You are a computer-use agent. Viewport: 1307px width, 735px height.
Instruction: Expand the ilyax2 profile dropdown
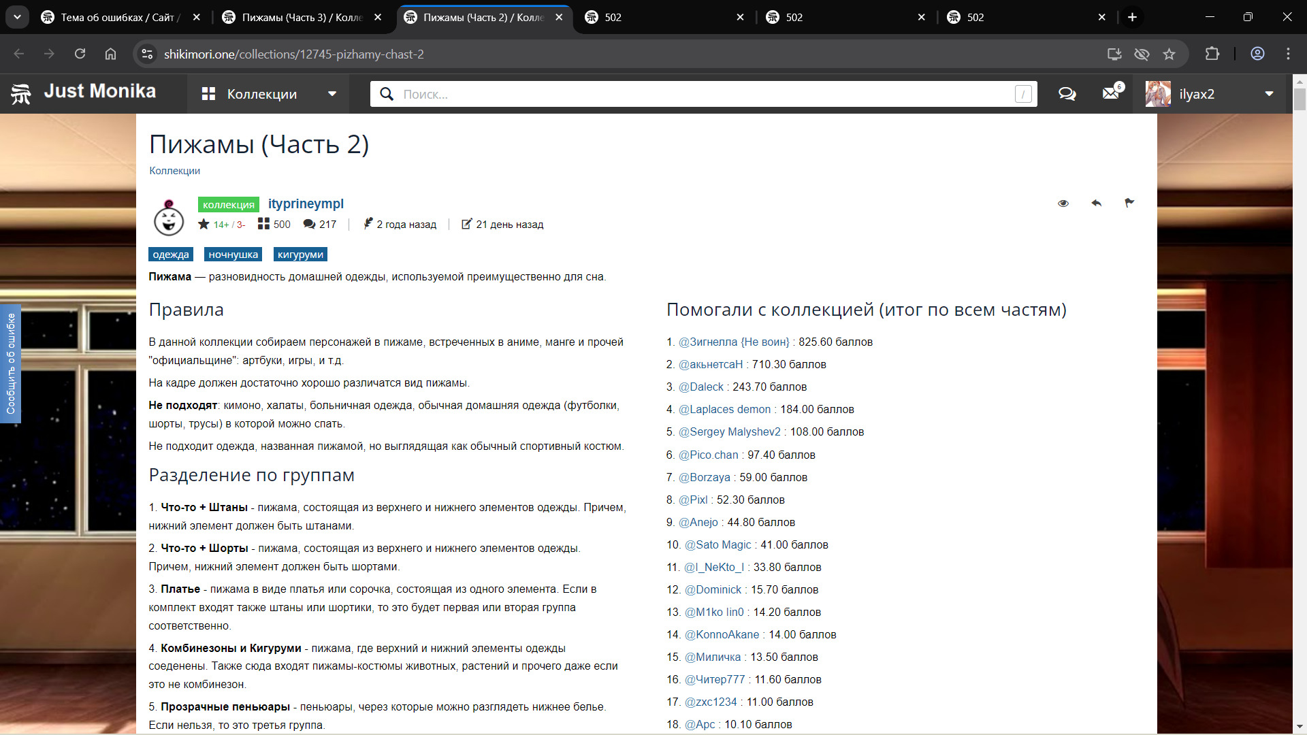coord(1269,94)
